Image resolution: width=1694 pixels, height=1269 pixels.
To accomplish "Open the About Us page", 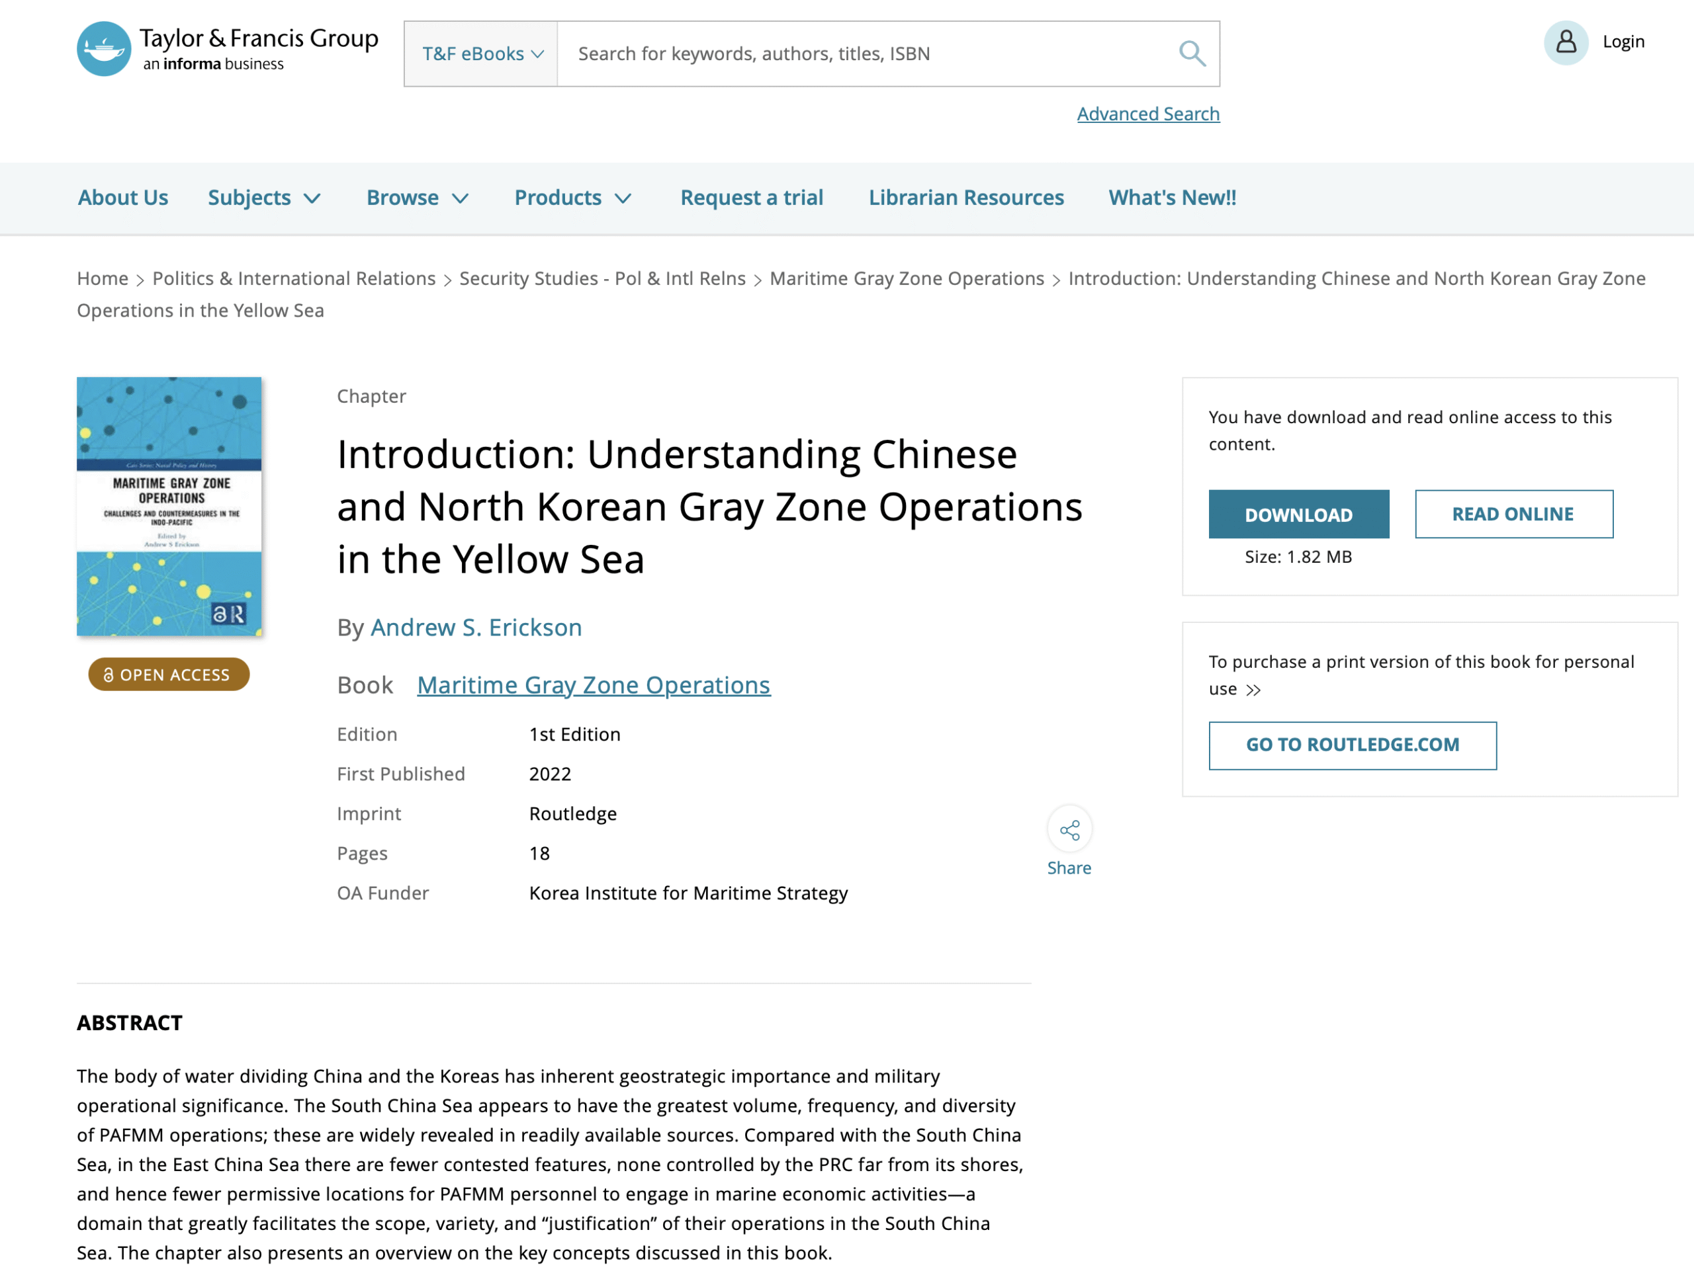I will click(122, 198).
